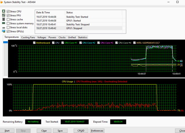
Task: Click the memory module icon beside Stress system memory
Action: pyautogui.click(x=4, y=23)
